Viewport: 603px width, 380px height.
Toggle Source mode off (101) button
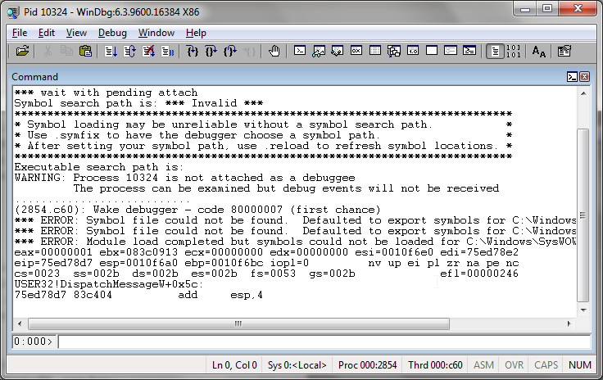514,51
